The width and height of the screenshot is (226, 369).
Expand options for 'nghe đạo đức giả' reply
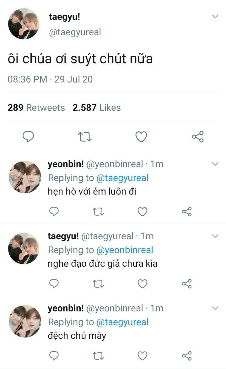coord(215,236)
